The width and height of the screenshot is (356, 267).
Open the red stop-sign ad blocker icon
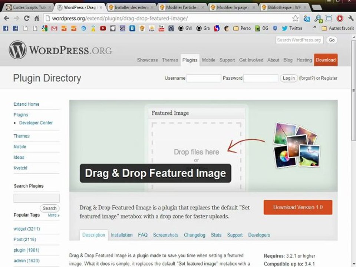340,18
